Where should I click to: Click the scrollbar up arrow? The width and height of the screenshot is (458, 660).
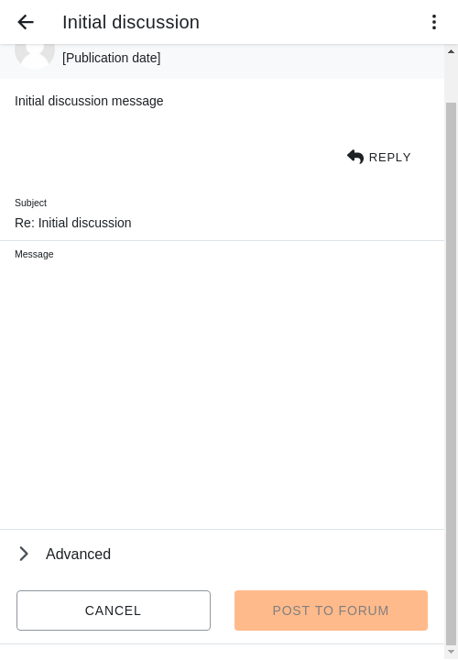(x=451, y=51)
